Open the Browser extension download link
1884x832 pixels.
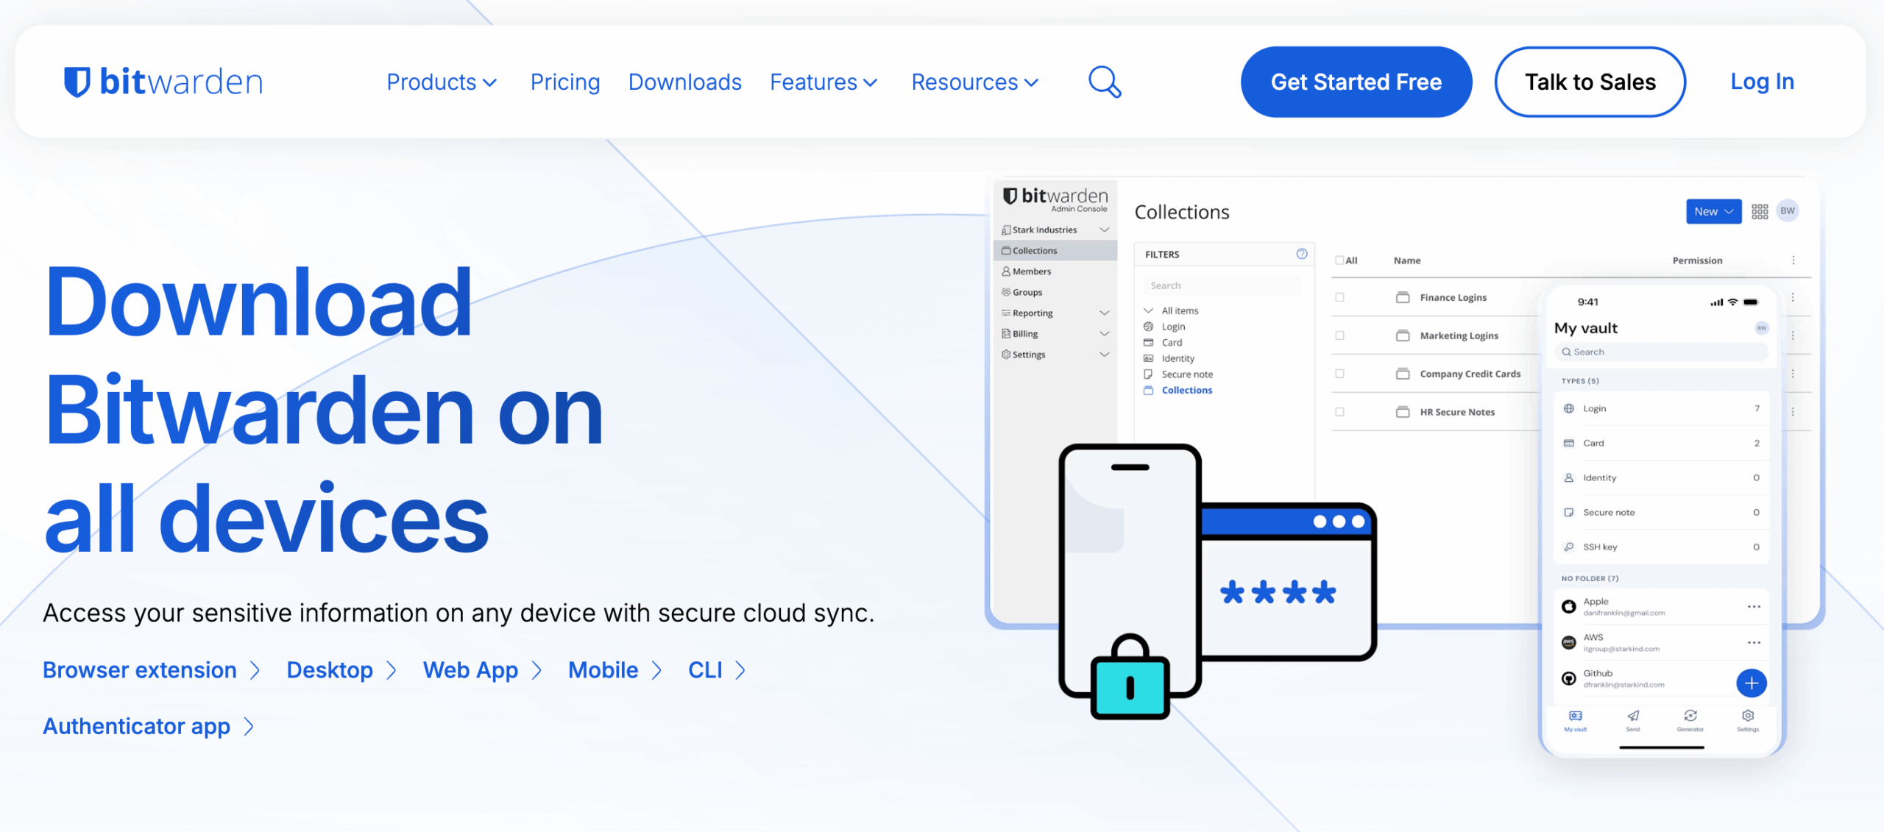(141, 669)
